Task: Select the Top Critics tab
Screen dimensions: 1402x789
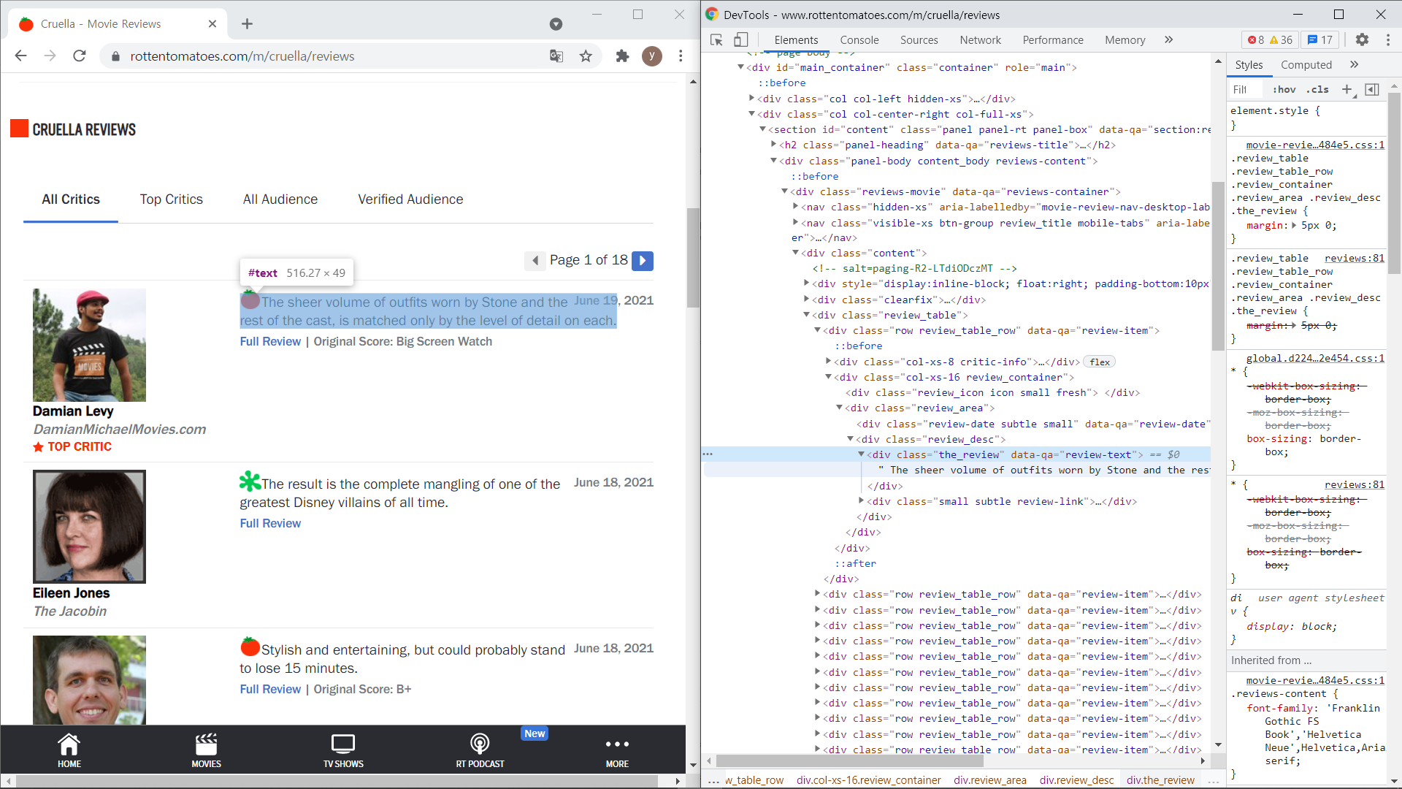Action: (172, 199)
